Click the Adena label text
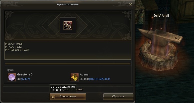Viewport: 194px width, 103px height. [x=84, y=74]
